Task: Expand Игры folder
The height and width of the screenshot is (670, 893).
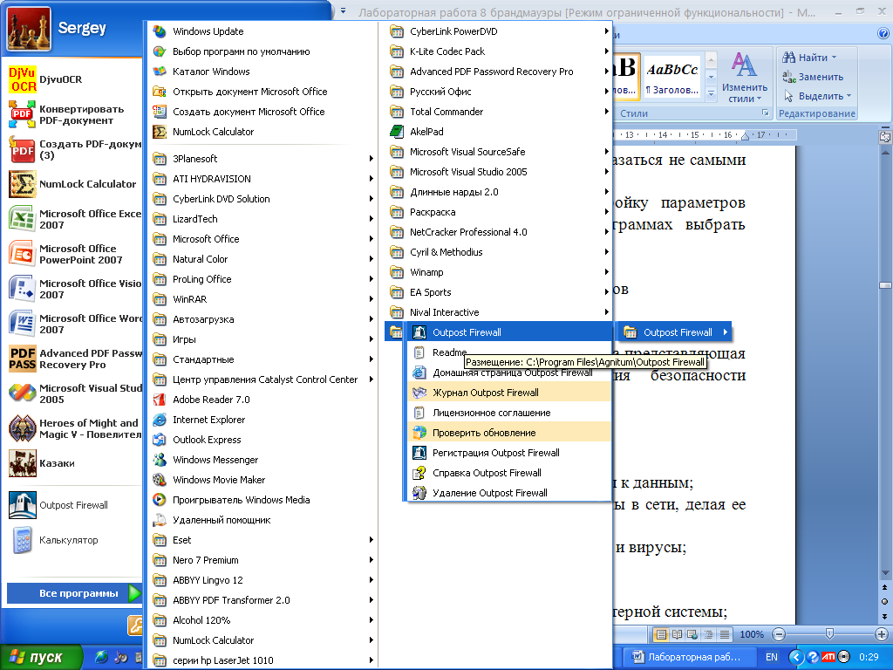Action: coord(263,339)
